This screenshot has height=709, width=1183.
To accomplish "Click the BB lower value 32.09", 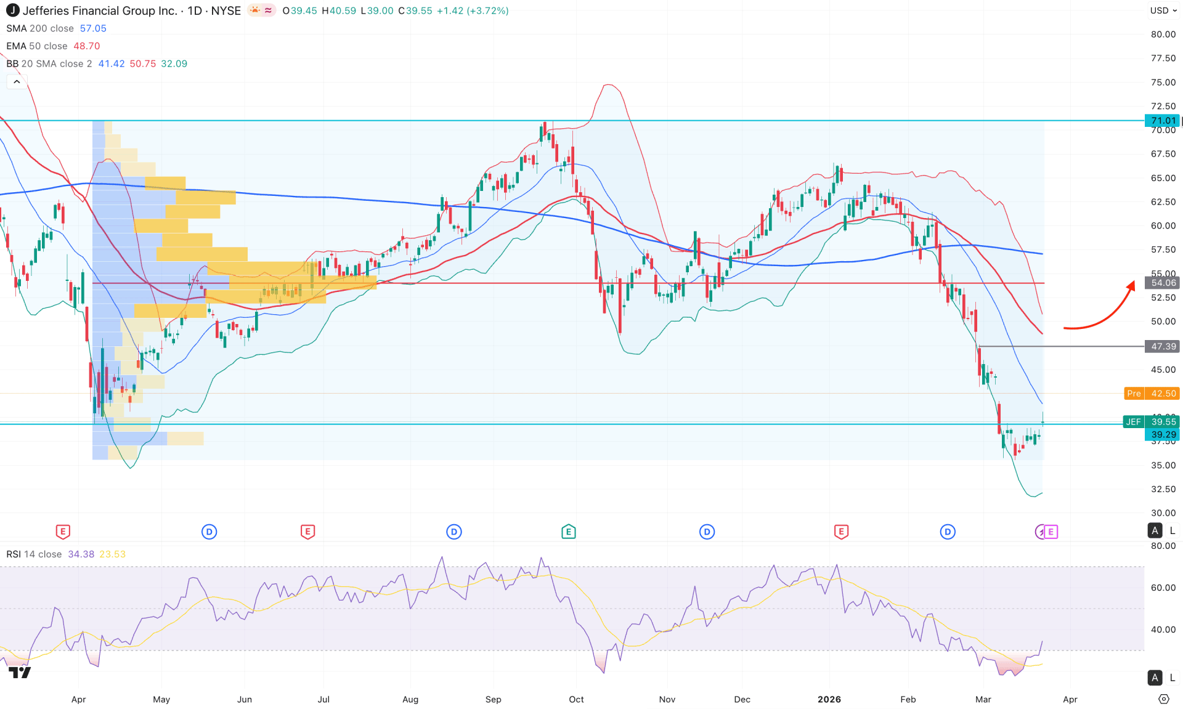I will pyautogui.click(x=174, y=64).
